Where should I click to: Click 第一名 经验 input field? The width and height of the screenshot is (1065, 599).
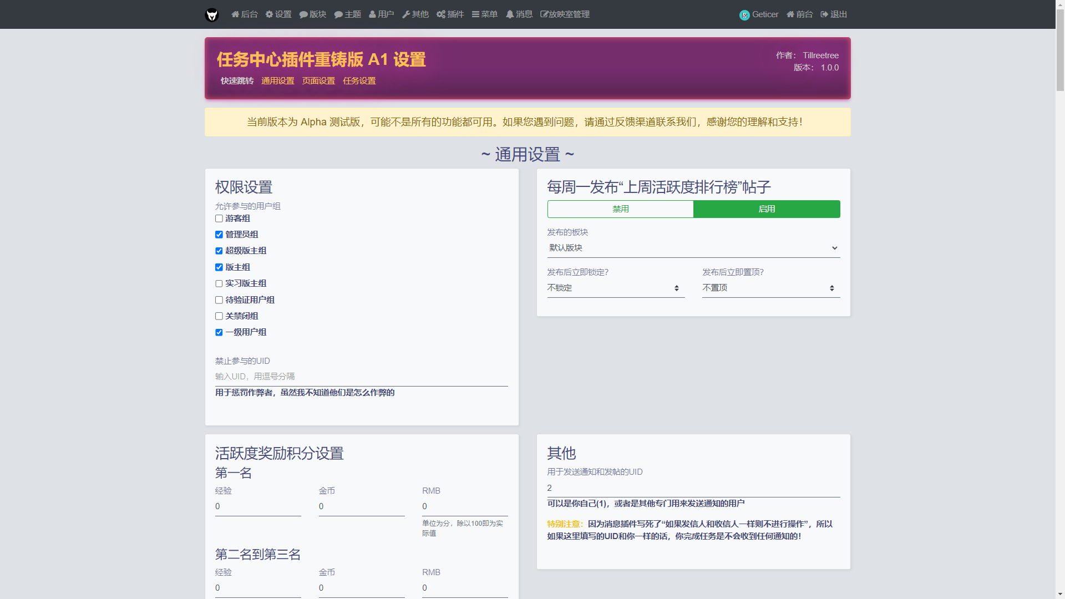tap(258, 506)
